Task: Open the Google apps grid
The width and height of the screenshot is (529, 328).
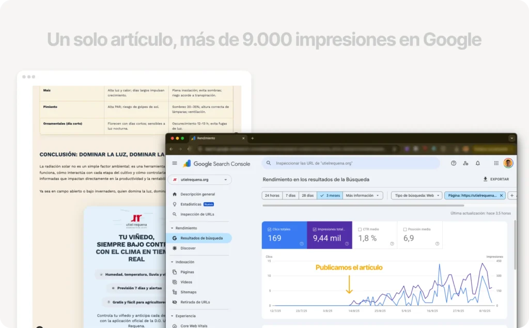Action: 496,163
